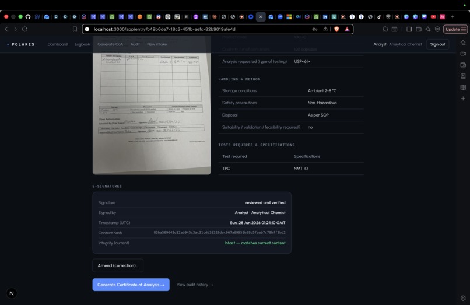Open Leo AI sparkle icon in the sidebar
The width and height of the screenshot is (470, 305).
point(463,43)
